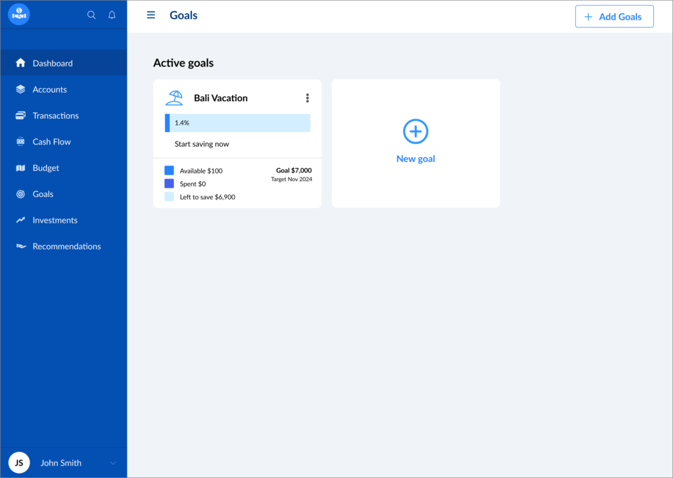Click the circled plus New goal icon
Screen dimensions: 673x478
point(415,131)
